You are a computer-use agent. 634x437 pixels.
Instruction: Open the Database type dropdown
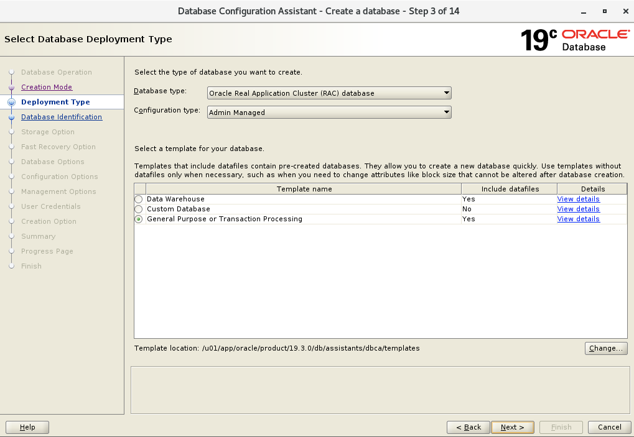click(329, 93)
